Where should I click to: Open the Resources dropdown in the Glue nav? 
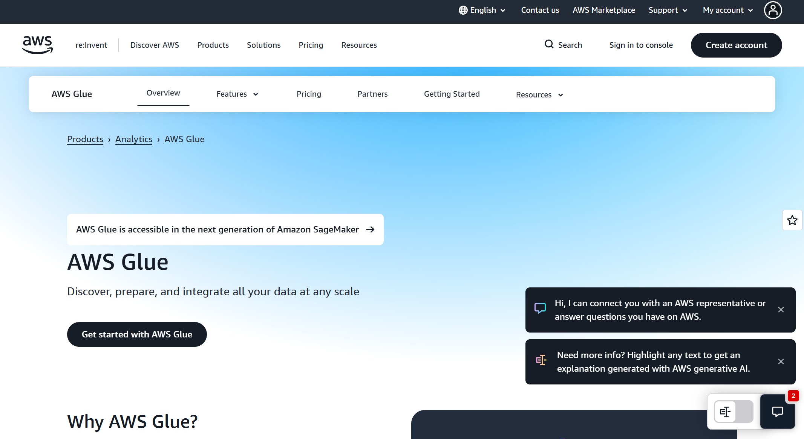[539, 95]
